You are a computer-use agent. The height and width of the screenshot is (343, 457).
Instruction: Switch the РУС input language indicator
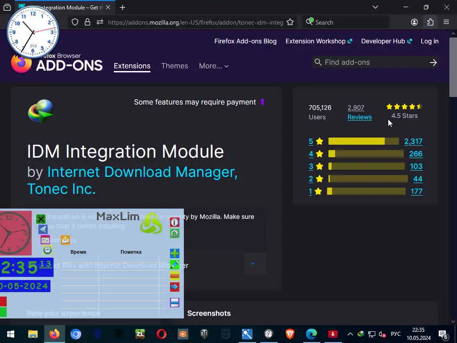click(395, 334)
